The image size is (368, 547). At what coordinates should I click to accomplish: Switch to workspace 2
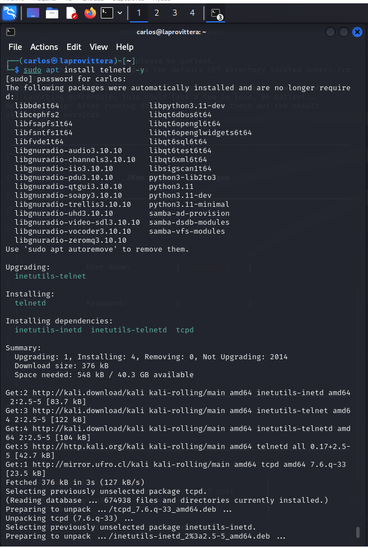click(157, 13)
